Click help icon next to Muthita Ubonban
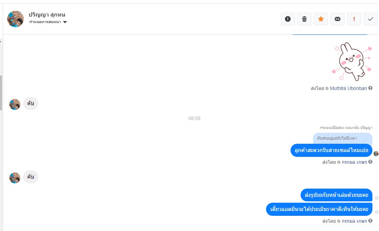The image size is (379, 231). 370,88
